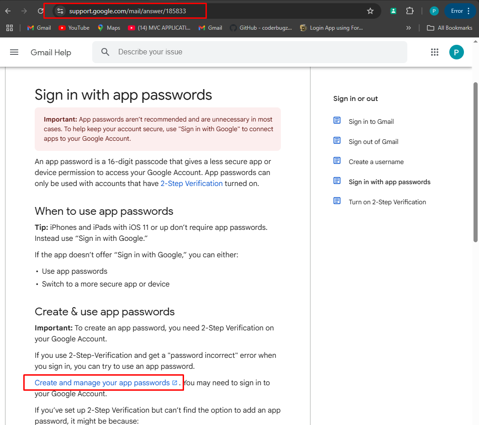Image resolution: width=479 pixels, height=425 pixels.
Task: Click document icon beside Sign in with app passwords
Action: coord(337,181)
